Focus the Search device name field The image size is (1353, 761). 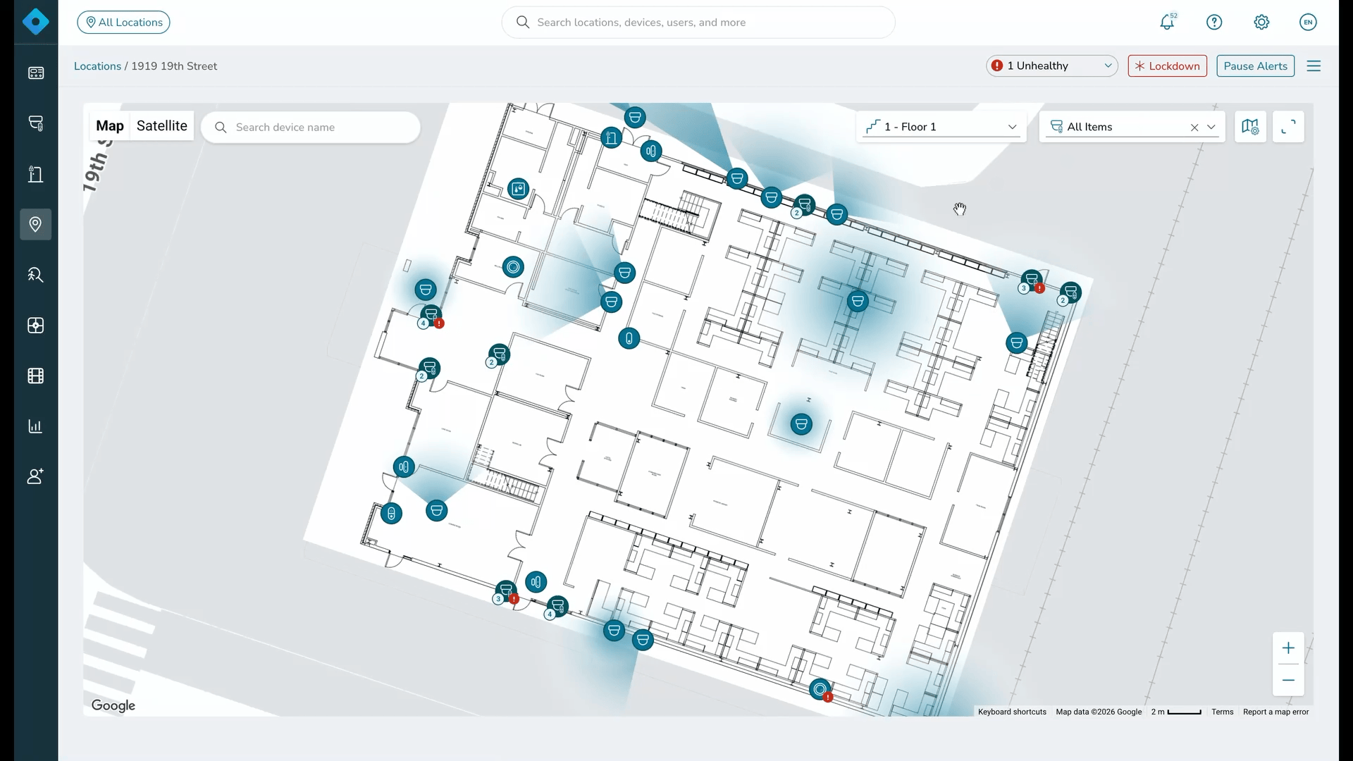311,128
